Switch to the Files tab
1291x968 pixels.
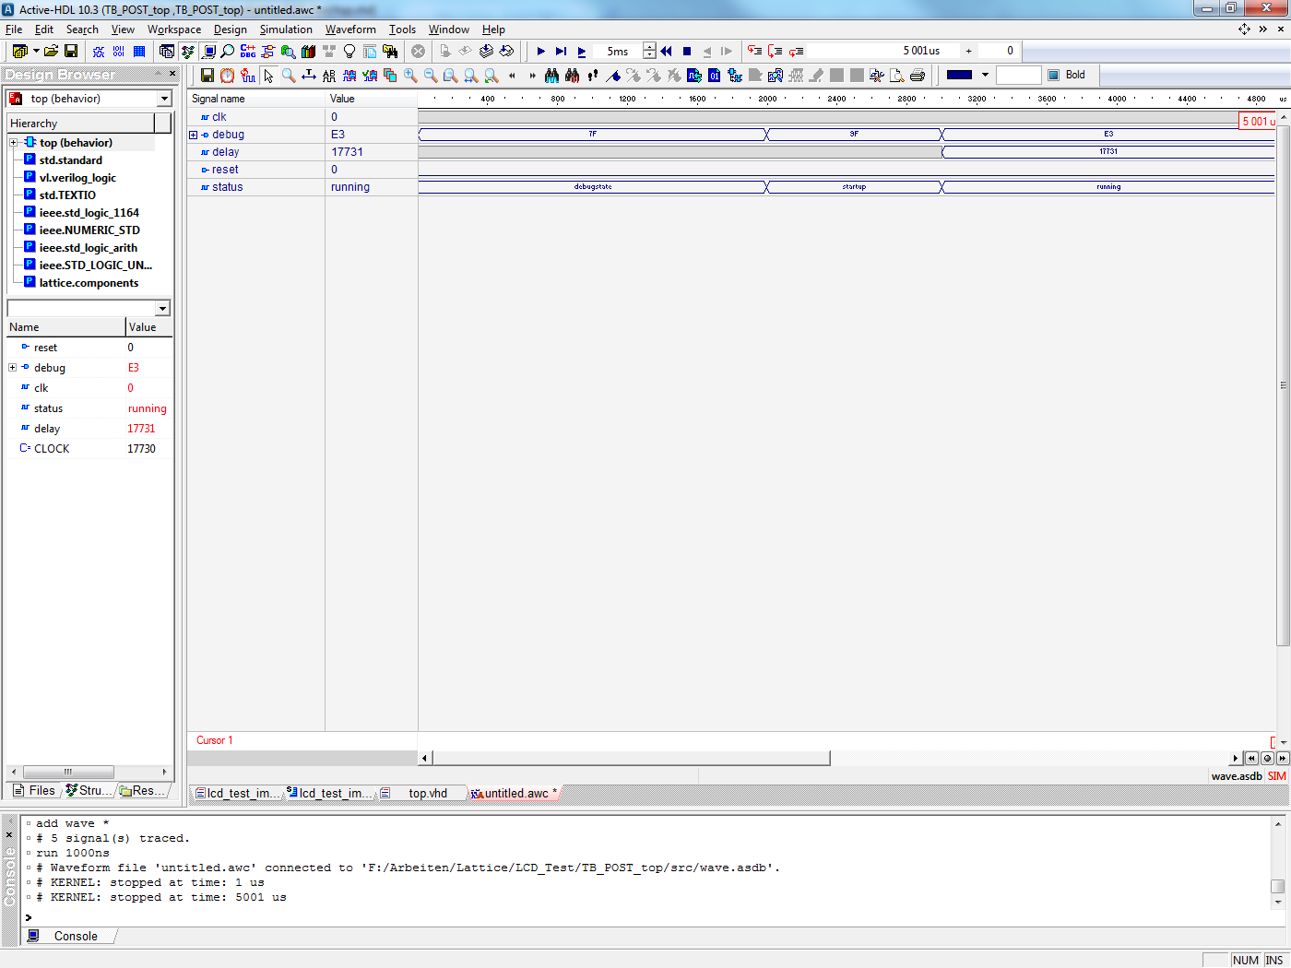(x=34, y=791)
